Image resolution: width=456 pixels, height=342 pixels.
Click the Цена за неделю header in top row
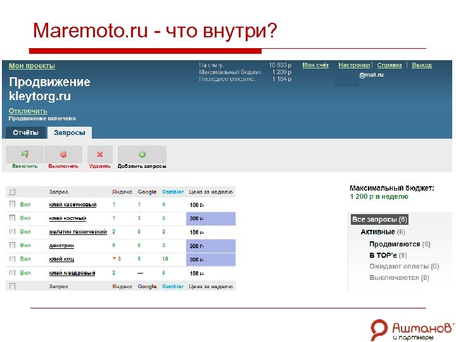(x=211, y=192)
